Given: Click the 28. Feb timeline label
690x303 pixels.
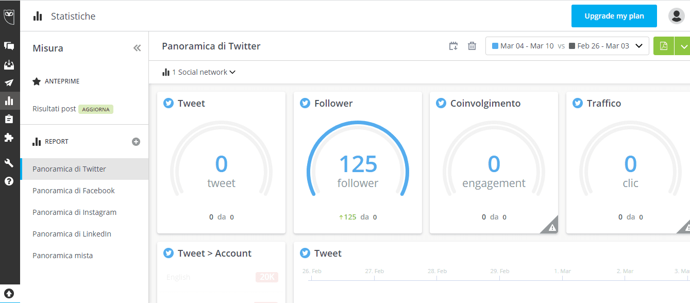Looking at the screenshot, I should coord(437,271).
